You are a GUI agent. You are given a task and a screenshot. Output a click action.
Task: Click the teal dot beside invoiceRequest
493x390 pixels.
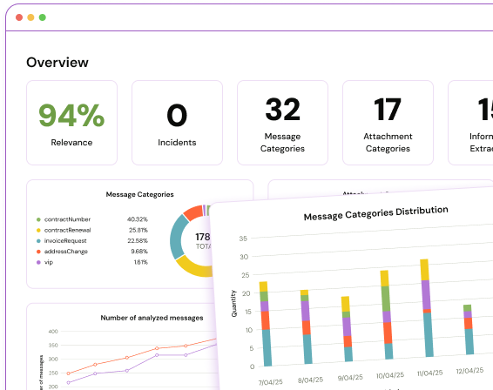(38, 241)
